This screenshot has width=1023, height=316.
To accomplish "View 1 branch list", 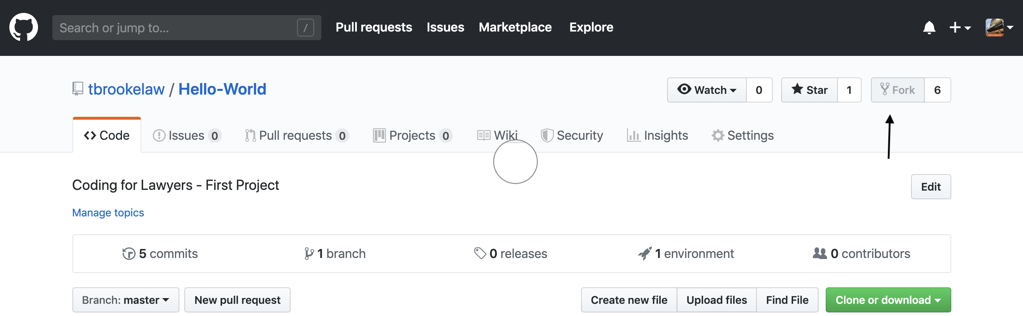I will (x=335, y=254).
